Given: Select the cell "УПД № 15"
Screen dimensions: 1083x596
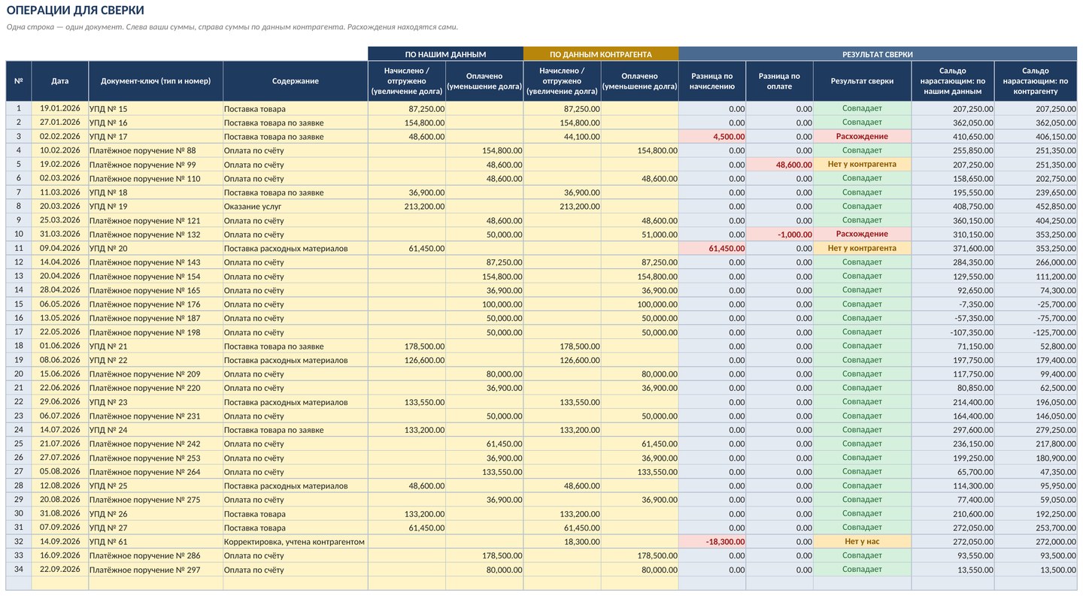Looking at the screenshot, I should pyautogui.click(x=156, y=109).
